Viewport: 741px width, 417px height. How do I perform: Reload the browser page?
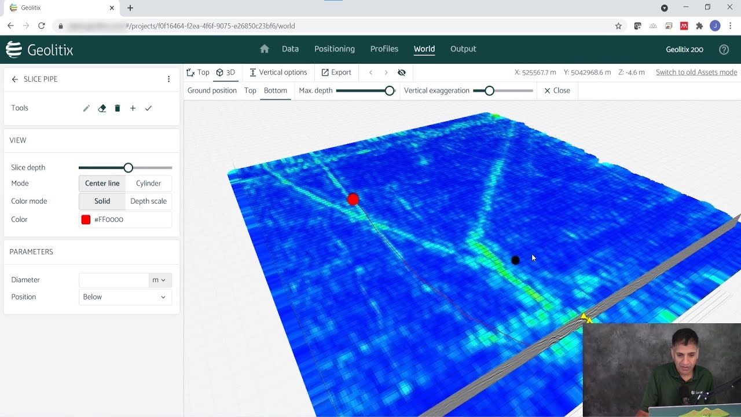coord(41,26)
